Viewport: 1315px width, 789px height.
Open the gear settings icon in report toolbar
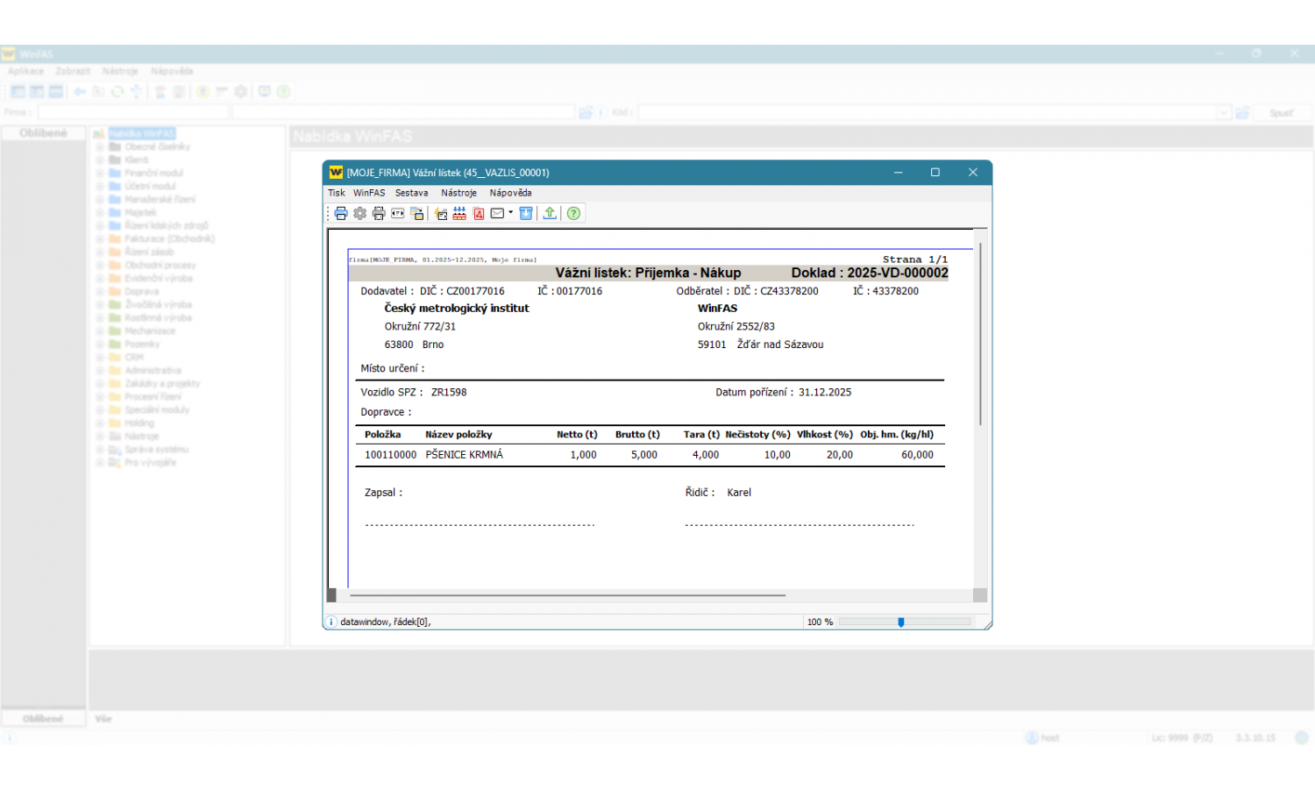pos(359,213)
